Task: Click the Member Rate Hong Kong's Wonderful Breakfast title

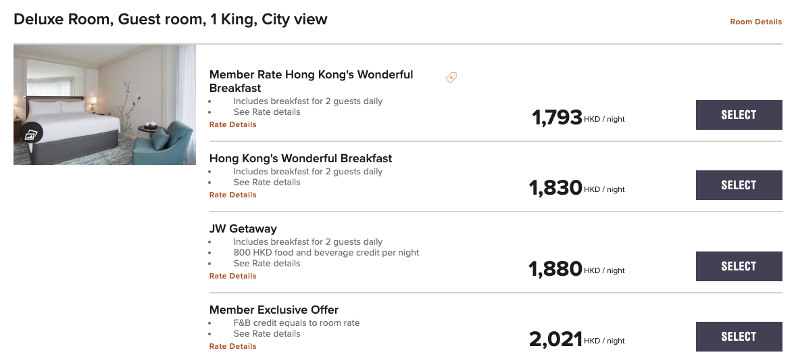Action: [x=312, y=81]
